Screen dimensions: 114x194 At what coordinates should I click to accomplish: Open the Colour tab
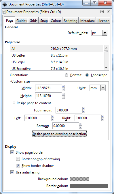click(x=56, y=21)
